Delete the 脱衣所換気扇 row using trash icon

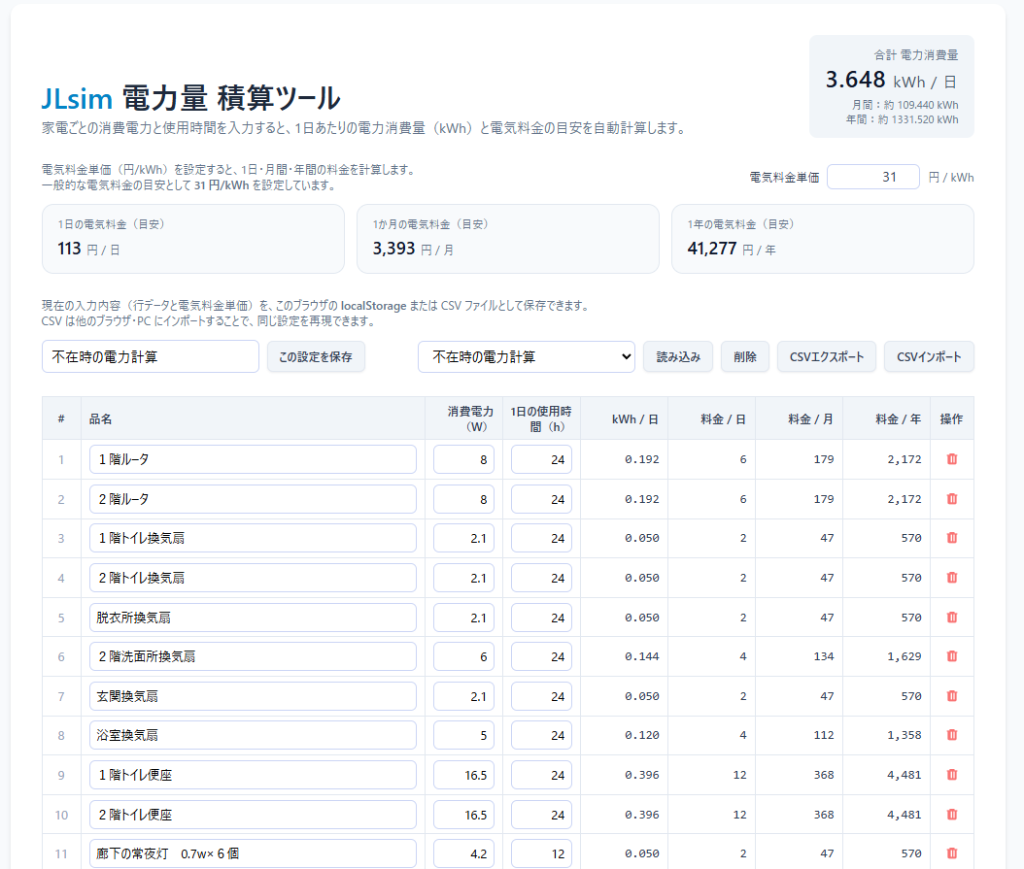point(951,618)
